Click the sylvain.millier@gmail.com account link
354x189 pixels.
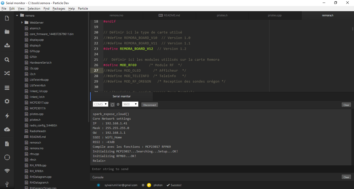point(121,185)
